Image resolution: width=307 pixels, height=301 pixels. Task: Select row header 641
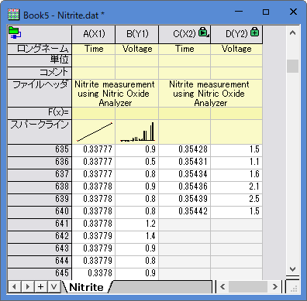click(40, 224)
